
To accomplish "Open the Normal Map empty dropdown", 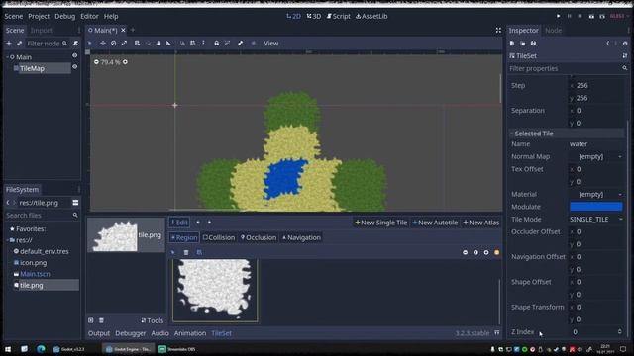I will click(x=596, y=156).
